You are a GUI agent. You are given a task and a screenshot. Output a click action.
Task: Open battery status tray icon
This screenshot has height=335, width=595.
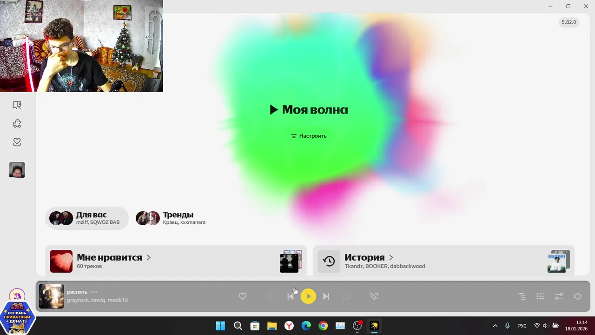[x=555, y=326]
